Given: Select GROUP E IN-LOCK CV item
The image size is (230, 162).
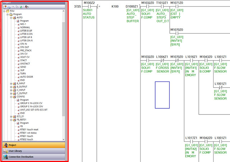Looking at the screenshot, I should tap(31, 103).
